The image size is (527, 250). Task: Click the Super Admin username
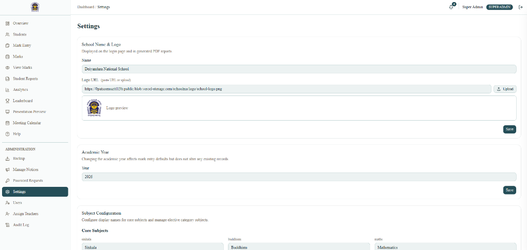tap(472, 7)
